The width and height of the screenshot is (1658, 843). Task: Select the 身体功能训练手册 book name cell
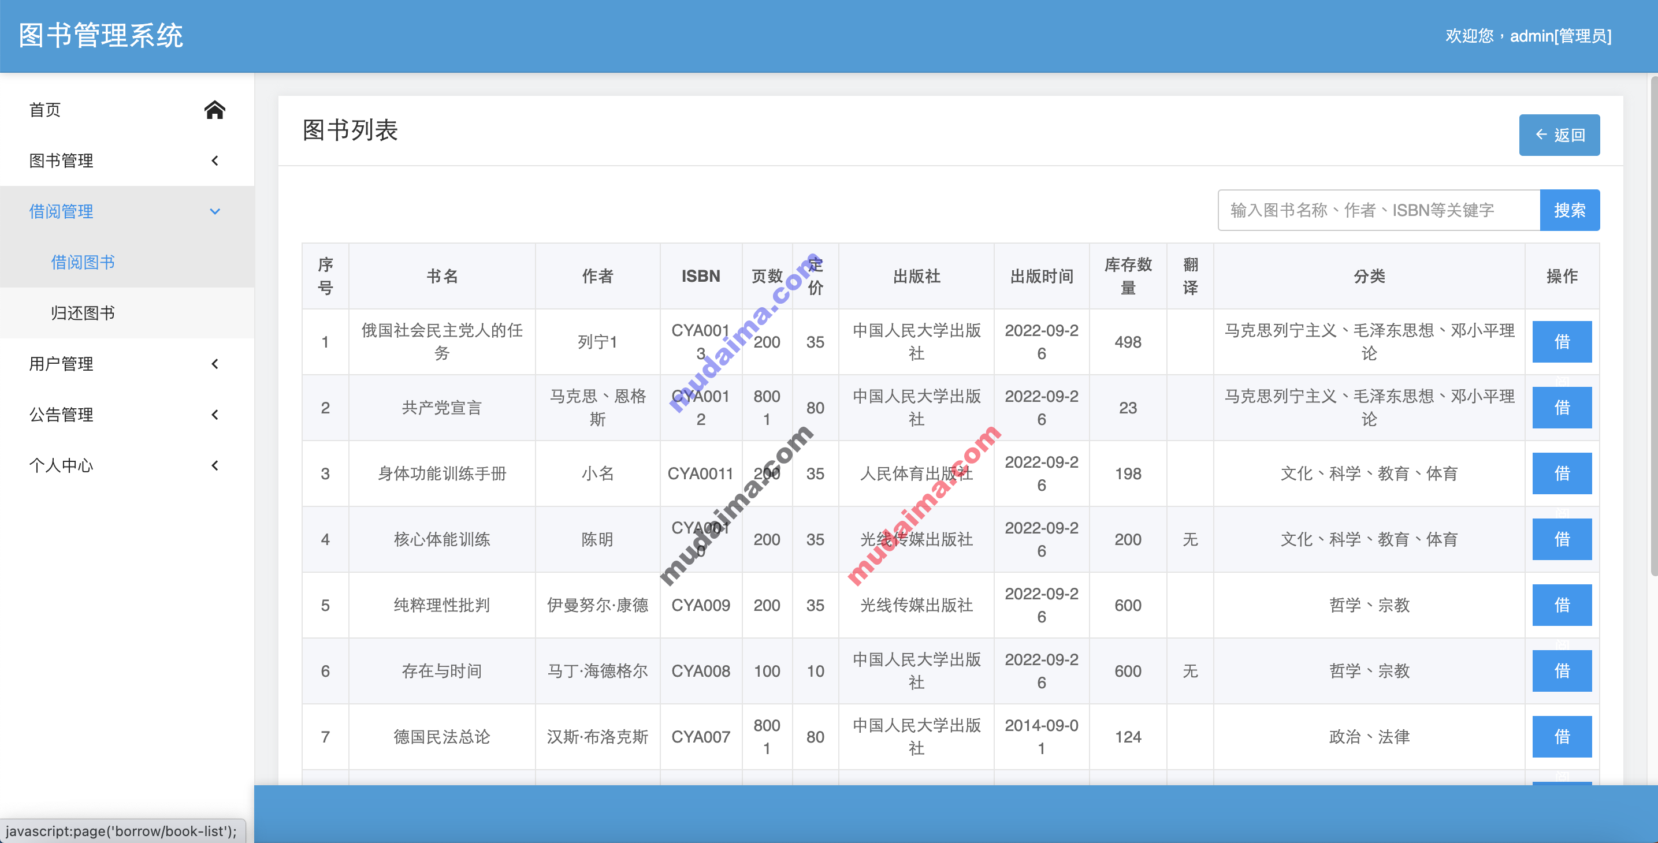pyautogui.click(x=442, y=473)
